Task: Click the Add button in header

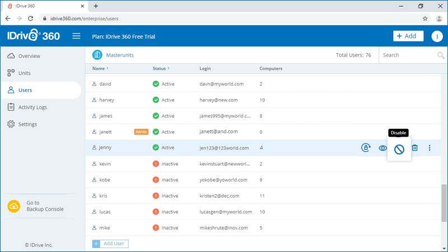Action: 408,36
